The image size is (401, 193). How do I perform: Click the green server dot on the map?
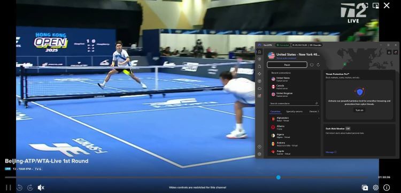[x=345, y=64]
